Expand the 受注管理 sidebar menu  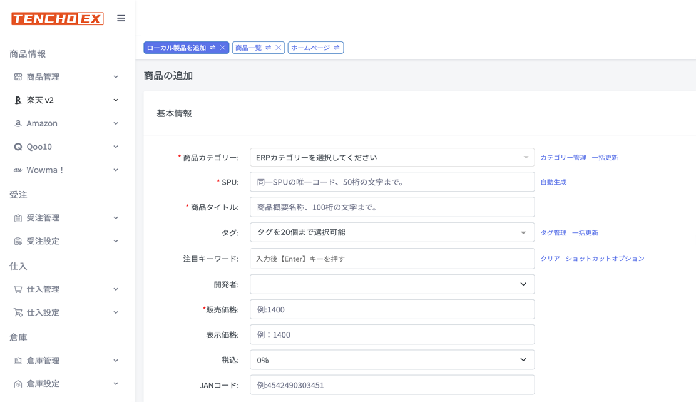(x=116, y=218)
